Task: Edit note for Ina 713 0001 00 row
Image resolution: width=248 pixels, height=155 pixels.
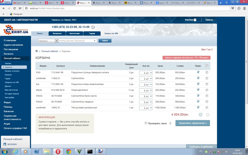Action: click(x=198, y=84)
